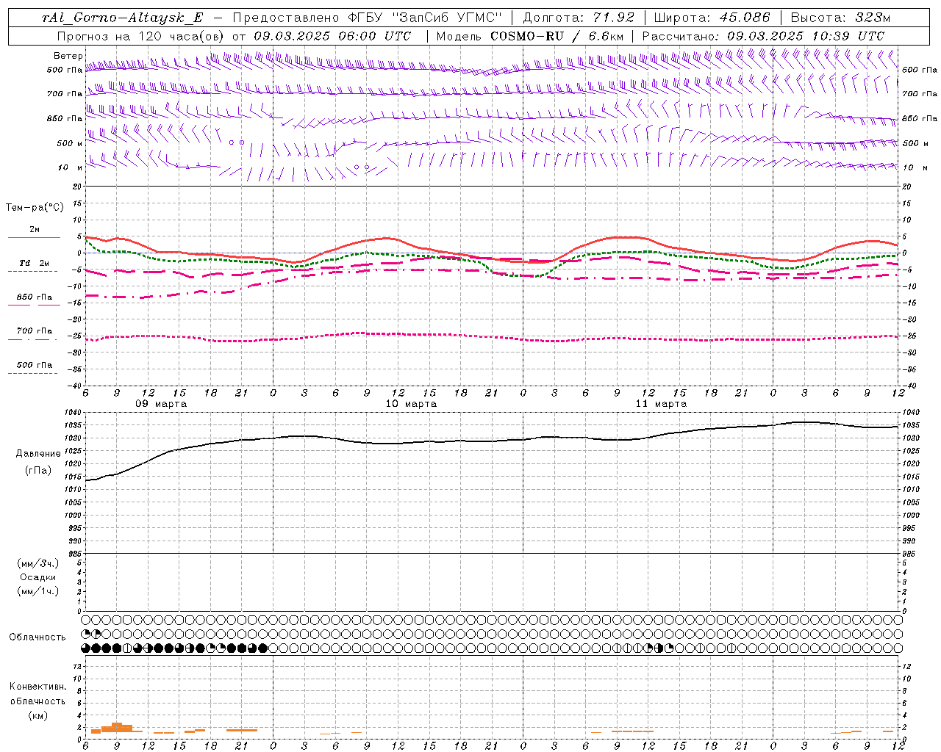The image size is (941, 752).
Task: Click the station name rAl_Gorno-Altaysk_E
Action: coord(123,18)
